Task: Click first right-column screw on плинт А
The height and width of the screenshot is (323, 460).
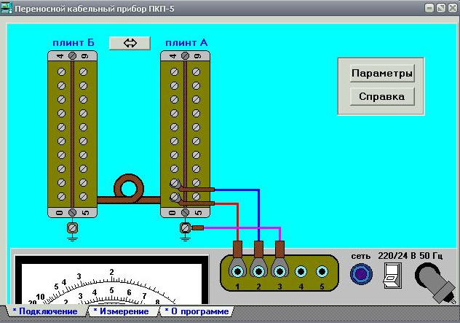Action: coord(197,71)
